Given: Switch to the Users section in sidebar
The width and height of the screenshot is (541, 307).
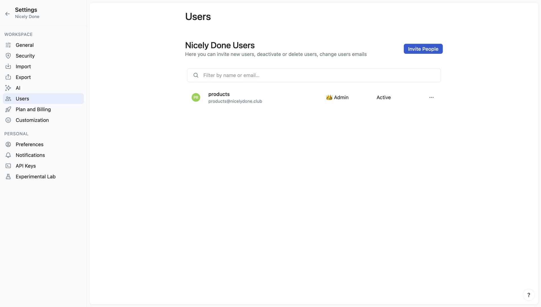Looking at the screenshot, I should tap(22, 99).
